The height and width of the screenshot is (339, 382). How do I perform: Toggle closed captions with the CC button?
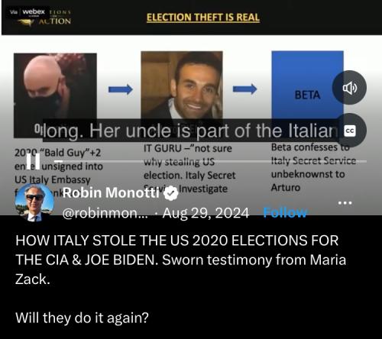(x=350, y=131)
